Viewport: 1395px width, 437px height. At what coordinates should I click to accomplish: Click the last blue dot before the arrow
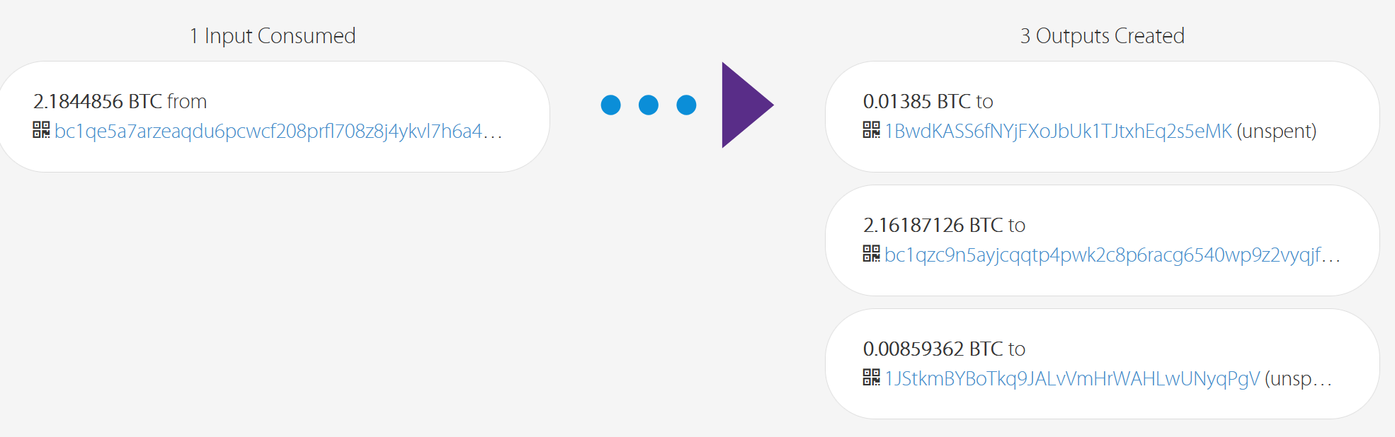coord(686,105)
